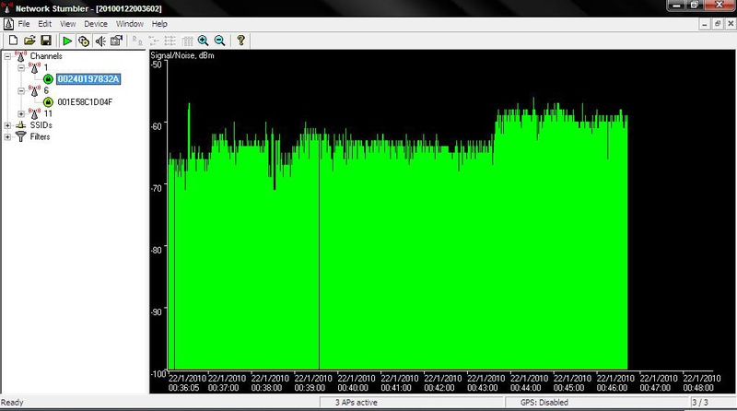Click the inner document restore button
This screenshot has width=737, height=411.
tap(716, 23)
